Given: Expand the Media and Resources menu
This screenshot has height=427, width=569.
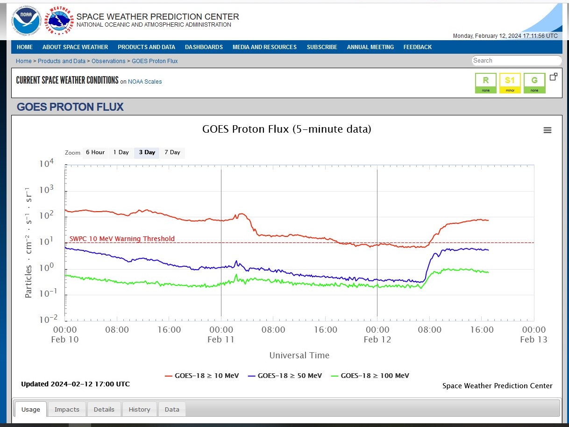Looking at the screenshot, I should 264,47.
